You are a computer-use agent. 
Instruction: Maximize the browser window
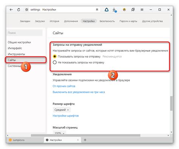coord(160,9)
